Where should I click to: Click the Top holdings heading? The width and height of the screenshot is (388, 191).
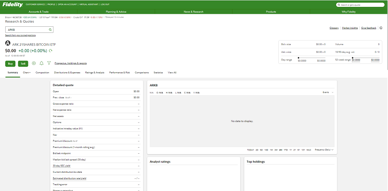click(x=256, y=162)
